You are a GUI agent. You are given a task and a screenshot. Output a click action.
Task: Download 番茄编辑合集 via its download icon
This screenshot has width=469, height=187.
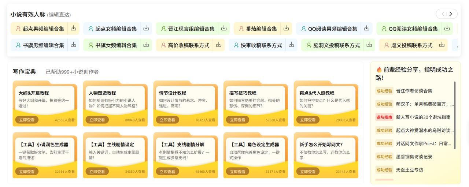coord(286,28)
